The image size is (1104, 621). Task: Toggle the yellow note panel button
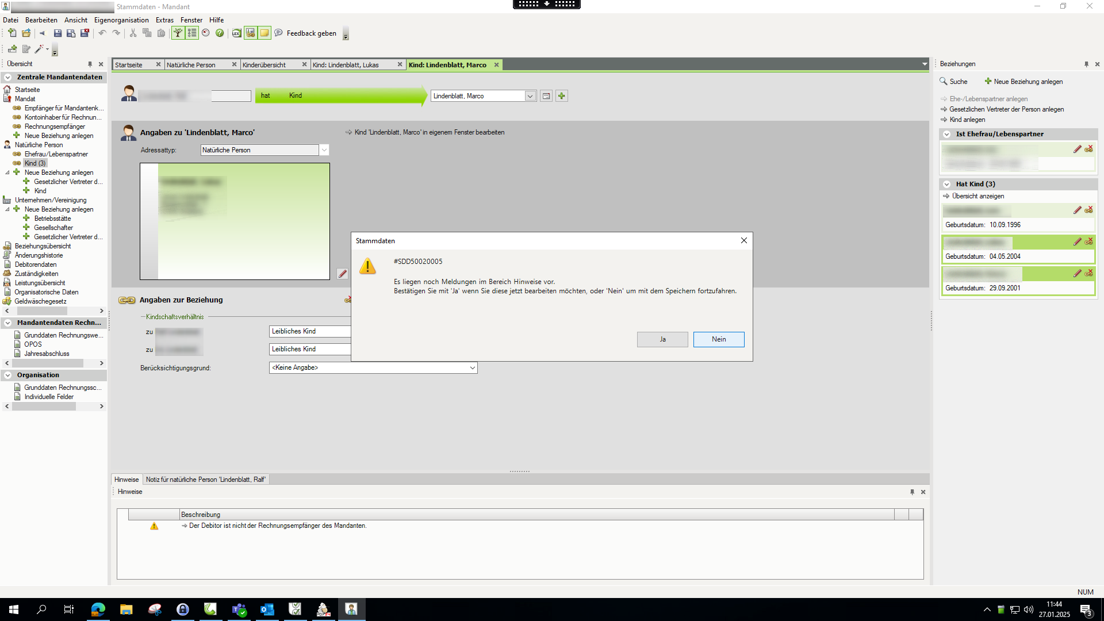coord(264,33)
